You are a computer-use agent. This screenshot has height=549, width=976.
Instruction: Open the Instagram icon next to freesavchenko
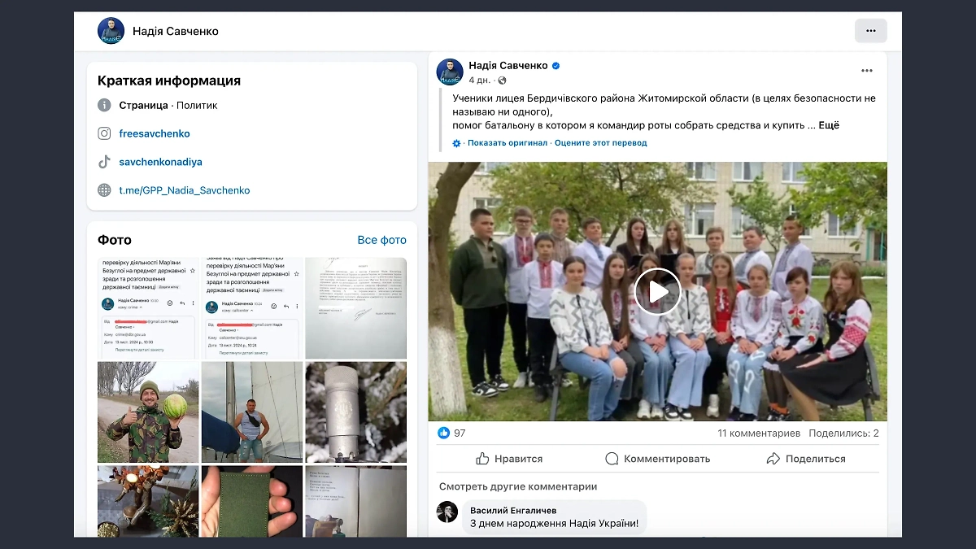(x=104, y=133)
